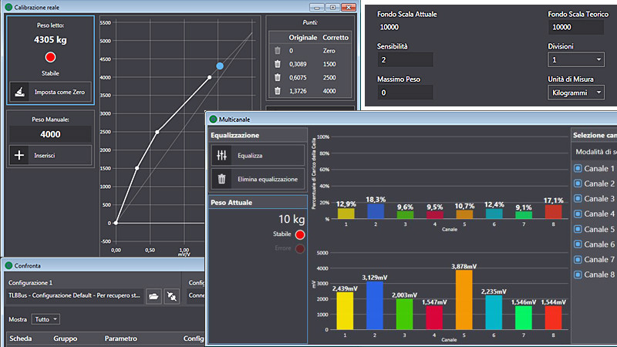Click the Sensibilità input field
This screenshot has height=347, width=617.
pos(405,59)
